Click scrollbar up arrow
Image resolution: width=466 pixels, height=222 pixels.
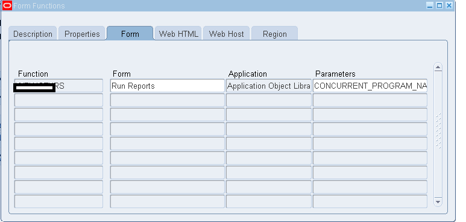click(x=438, y=67)
